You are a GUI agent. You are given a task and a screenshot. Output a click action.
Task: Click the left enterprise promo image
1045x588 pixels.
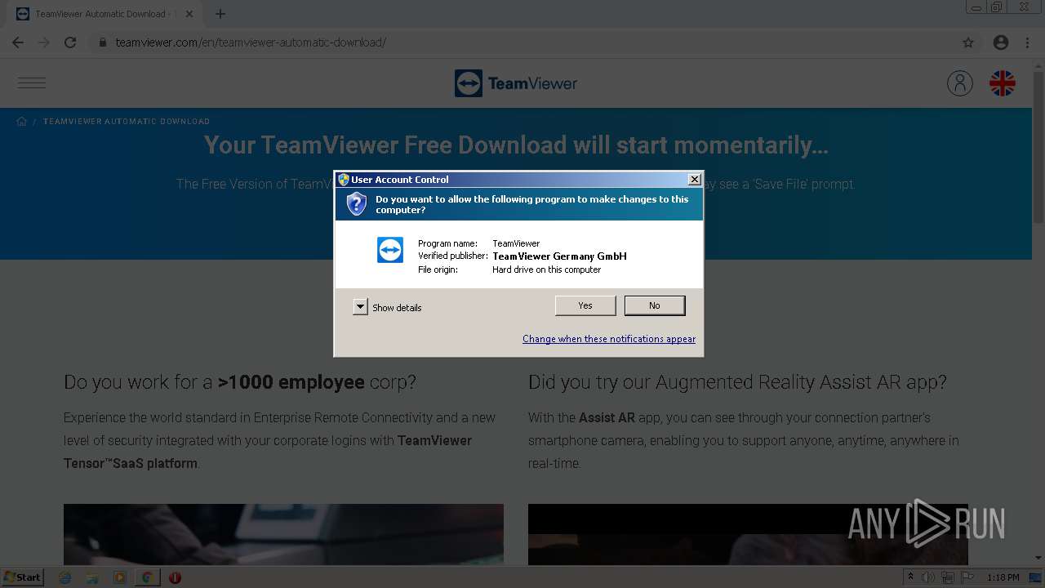pyautogui.click(x=283, y=534)
